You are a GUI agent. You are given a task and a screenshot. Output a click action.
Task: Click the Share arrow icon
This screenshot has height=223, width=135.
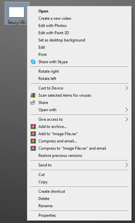tap(33, 102)
